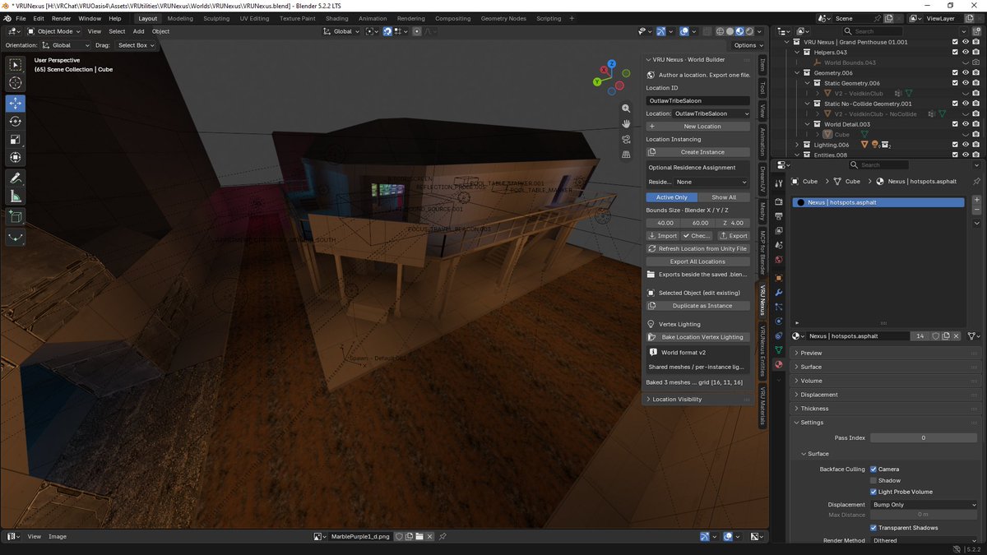
Task: Hide World Detail.003 with eye icon
Action: tap(966, 124)
